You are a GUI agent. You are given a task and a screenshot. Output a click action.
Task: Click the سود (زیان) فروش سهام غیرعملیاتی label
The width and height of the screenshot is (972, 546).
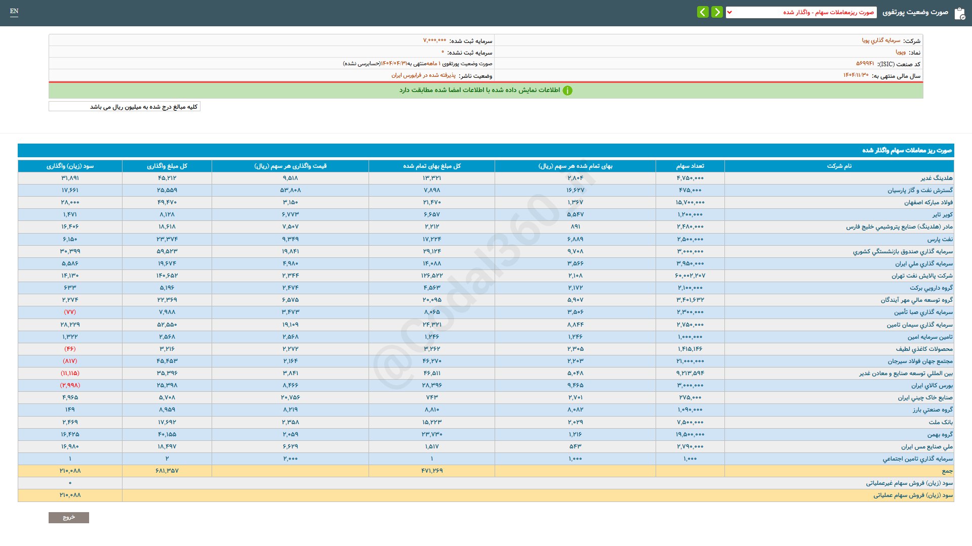(909, 483)
